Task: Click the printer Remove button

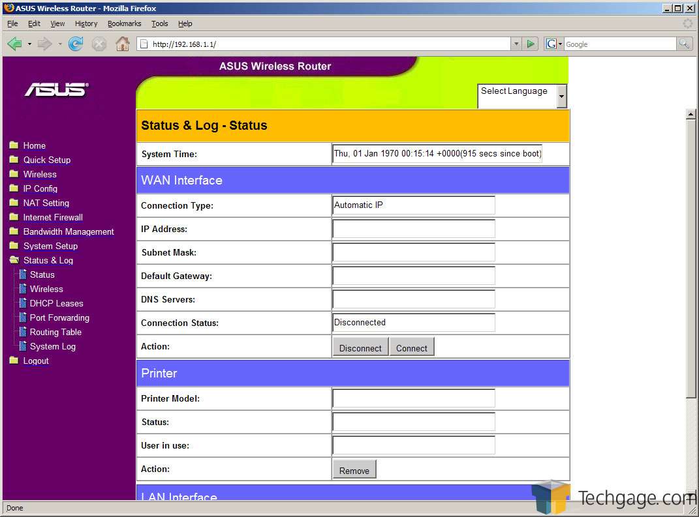Action: 354,470
